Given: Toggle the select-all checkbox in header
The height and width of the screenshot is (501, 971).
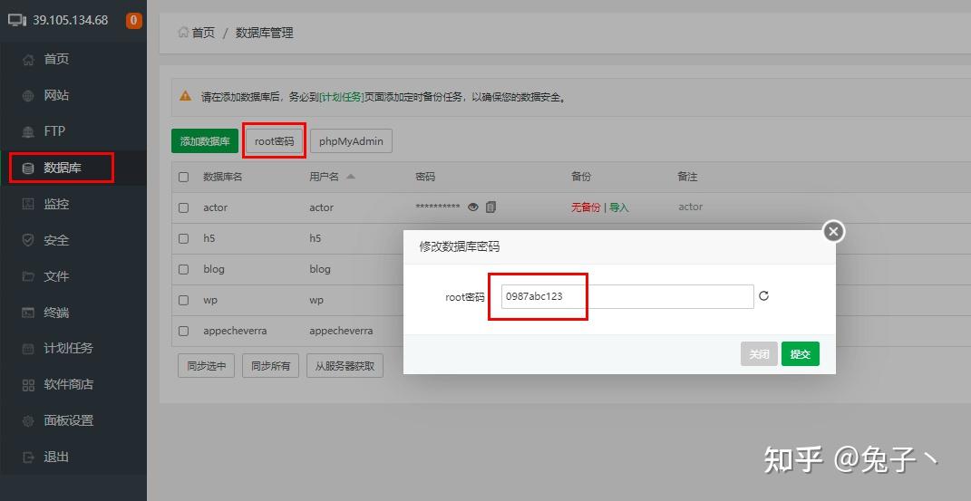Looking at the screenshot, I should point(183,177).
